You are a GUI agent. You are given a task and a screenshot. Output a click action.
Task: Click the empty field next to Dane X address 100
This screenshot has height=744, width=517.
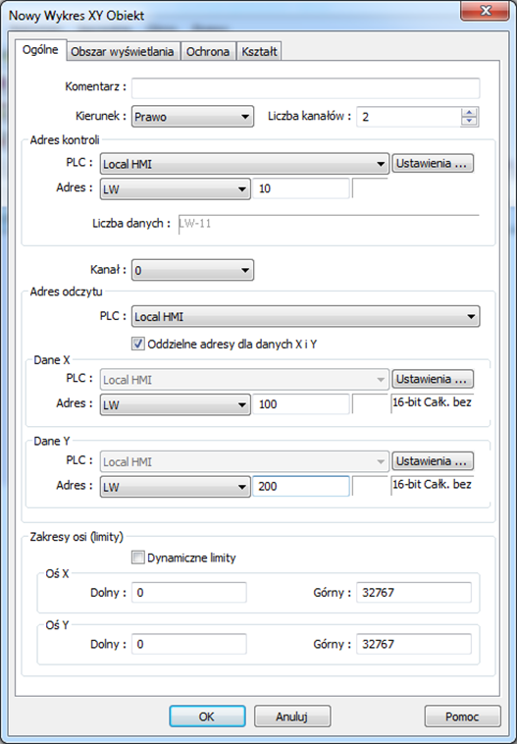coord(370,403)
